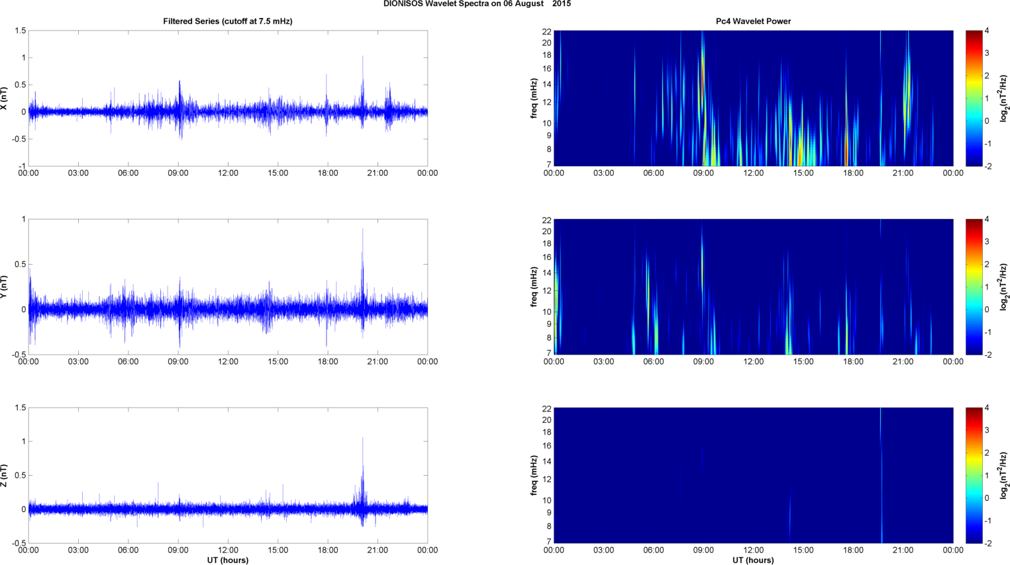
Task: Click the 1 tick on the Y (nT) axis
Action: pyautogui.click(x=24, y=219)
